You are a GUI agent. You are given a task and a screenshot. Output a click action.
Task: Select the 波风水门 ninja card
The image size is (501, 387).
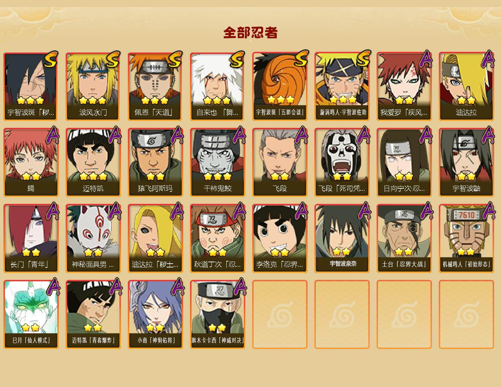tap(93, 86)
